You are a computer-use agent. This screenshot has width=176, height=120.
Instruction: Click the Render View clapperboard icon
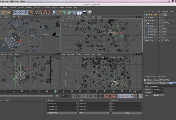(37, 12)
